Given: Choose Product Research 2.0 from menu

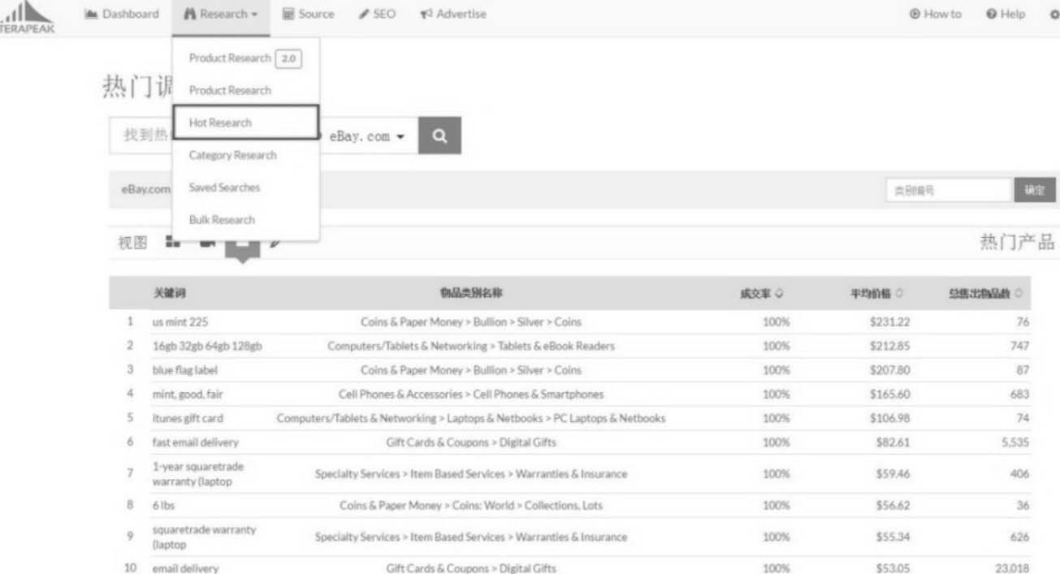Looking at the screenshot, I should 245,58.
